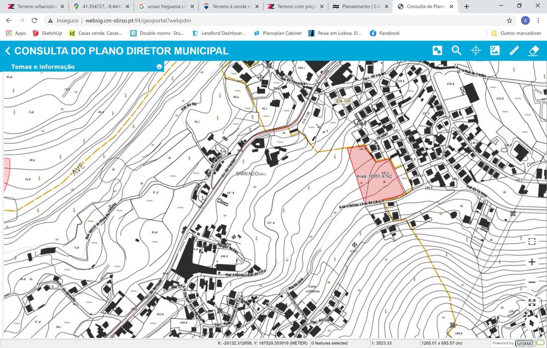Activate the crosshair locate tool

[475, 50]
